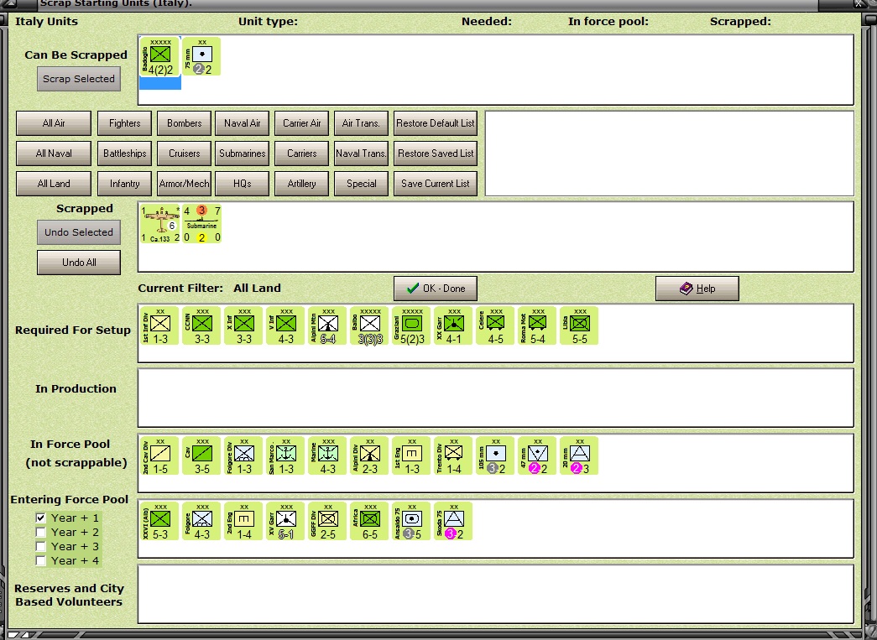The width and height of the screenshot is (877, 640).
Task: Click the X Inf corps counter
Action: coord(244,325)
